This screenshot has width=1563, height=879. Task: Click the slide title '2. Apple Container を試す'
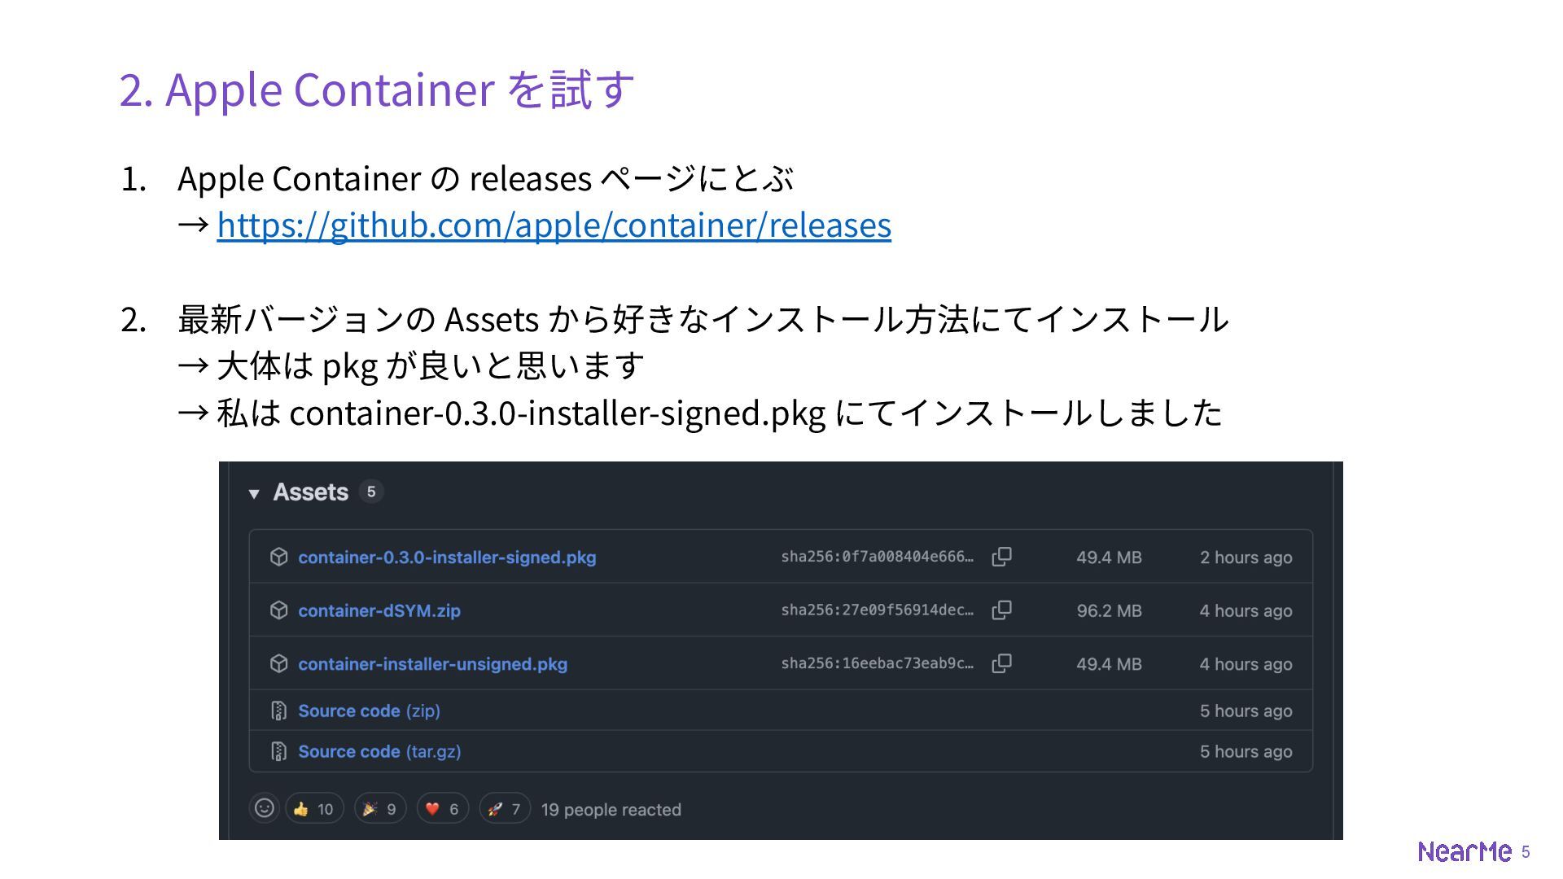pyautogui.click(x=377, y=89)
